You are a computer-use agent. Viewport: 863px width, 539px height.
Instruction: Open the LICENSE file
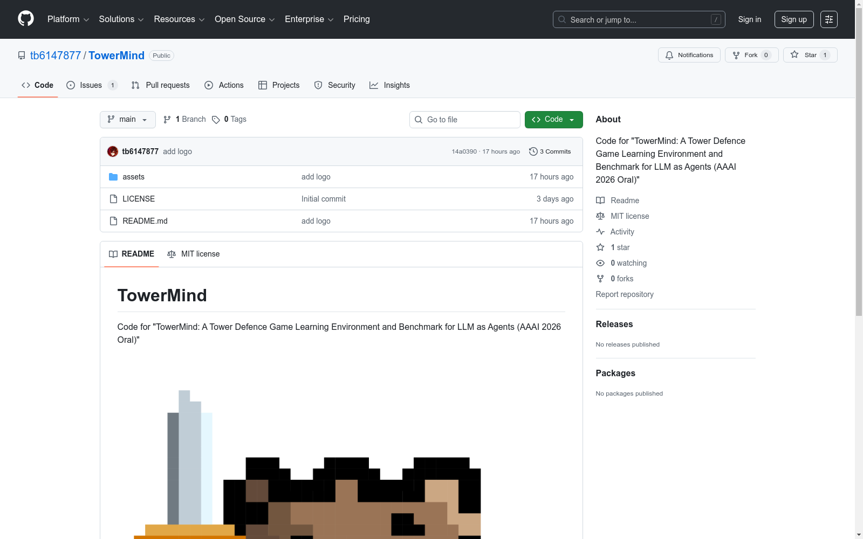(139, 199)
